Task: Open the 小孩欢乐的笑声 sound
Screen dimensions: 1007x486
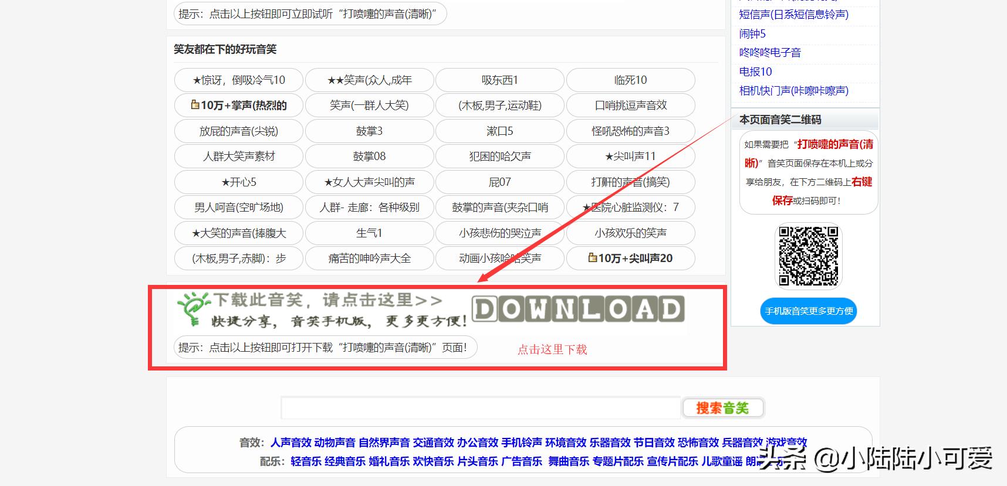Action: pos(631,233)
